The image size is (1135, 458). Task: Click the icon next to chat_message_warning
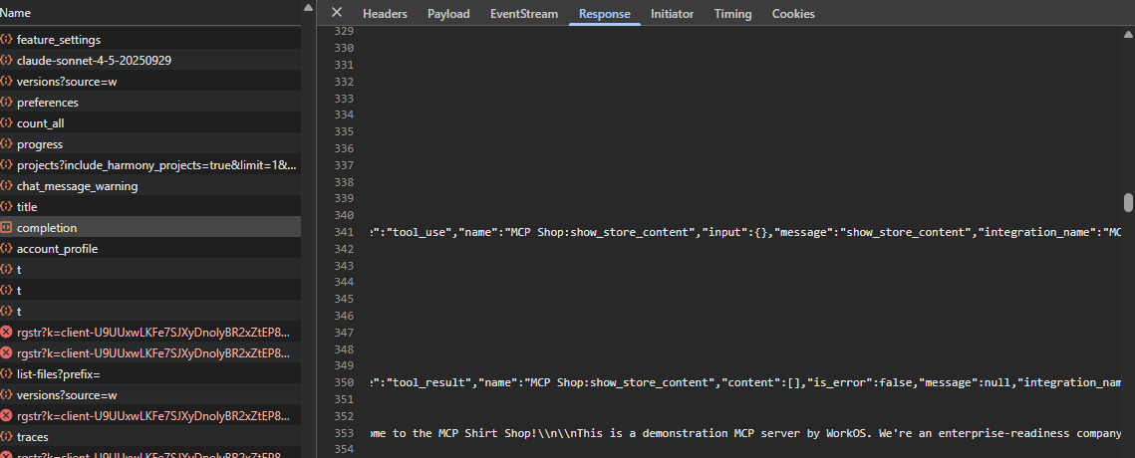coord(7,186)
